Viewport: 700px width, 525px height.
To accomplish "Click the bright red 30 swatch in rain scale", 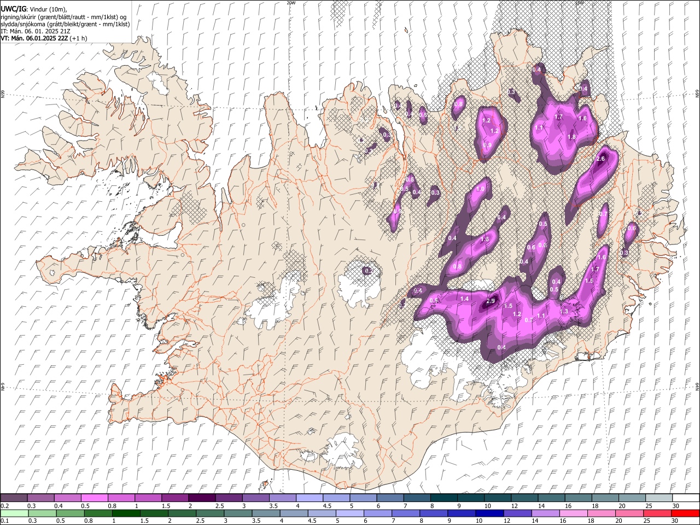I will coord(685,513).
